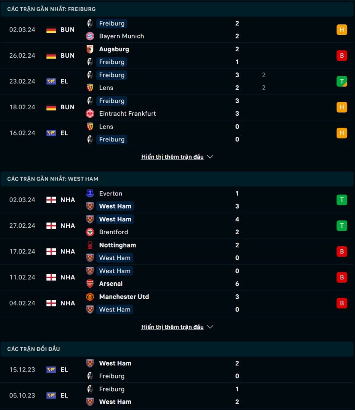
Task: Open the 15.12.23 West Ham vs Freiburg match
Action: coord(177,370)
